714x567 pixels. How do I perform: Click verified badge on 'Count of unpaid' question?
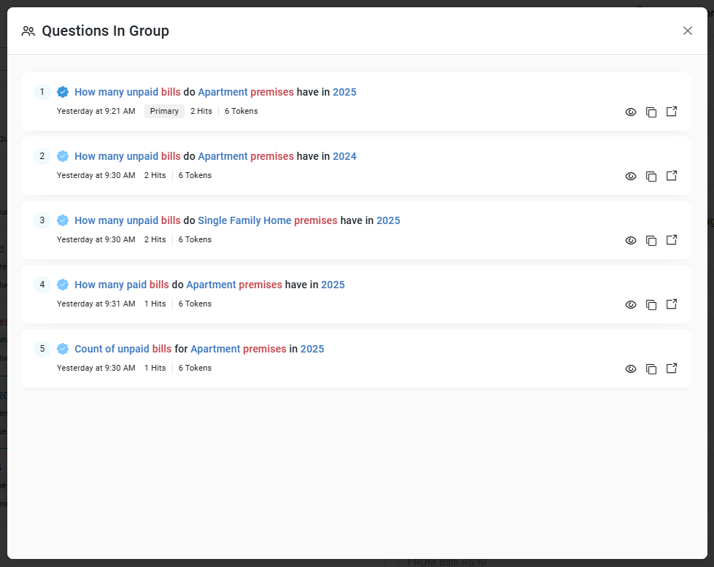click(63, 349)
